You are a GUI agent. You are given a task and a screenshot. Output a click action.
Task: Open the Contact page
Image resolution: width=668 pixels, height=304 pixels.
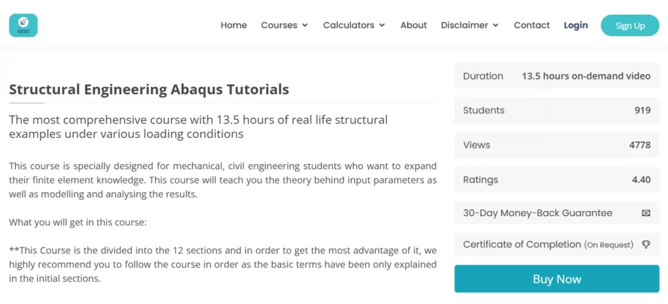tap(532, 25)
